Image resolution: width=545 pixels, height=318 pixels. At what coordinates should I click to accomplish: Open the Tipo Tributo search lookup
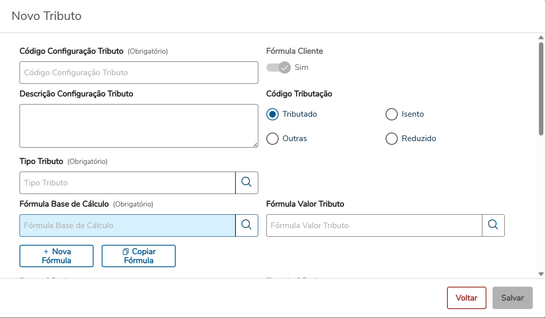tap(246, 183)
